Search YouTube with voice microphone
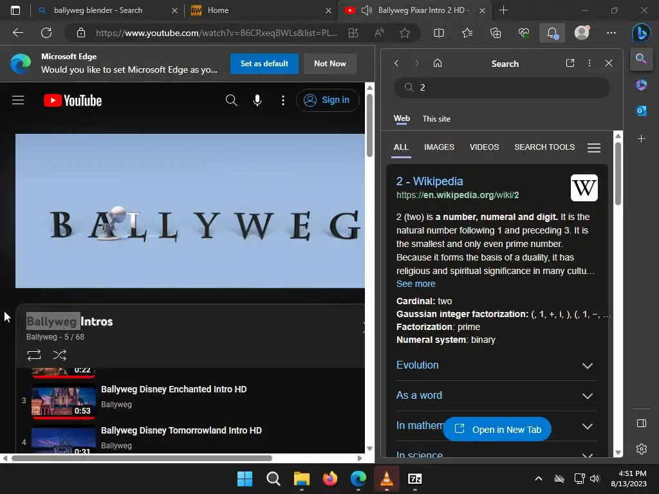This screenshot has width=659, height=494. (257, 100)
